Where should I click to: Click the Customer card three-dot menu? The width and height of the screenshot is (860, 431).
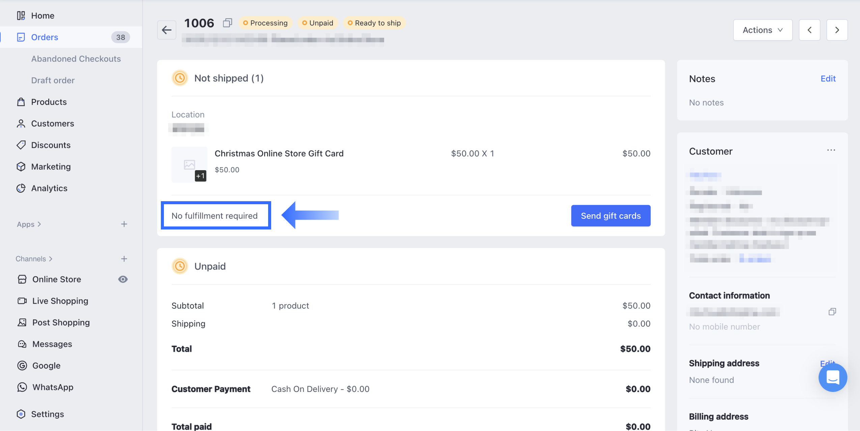831,150
